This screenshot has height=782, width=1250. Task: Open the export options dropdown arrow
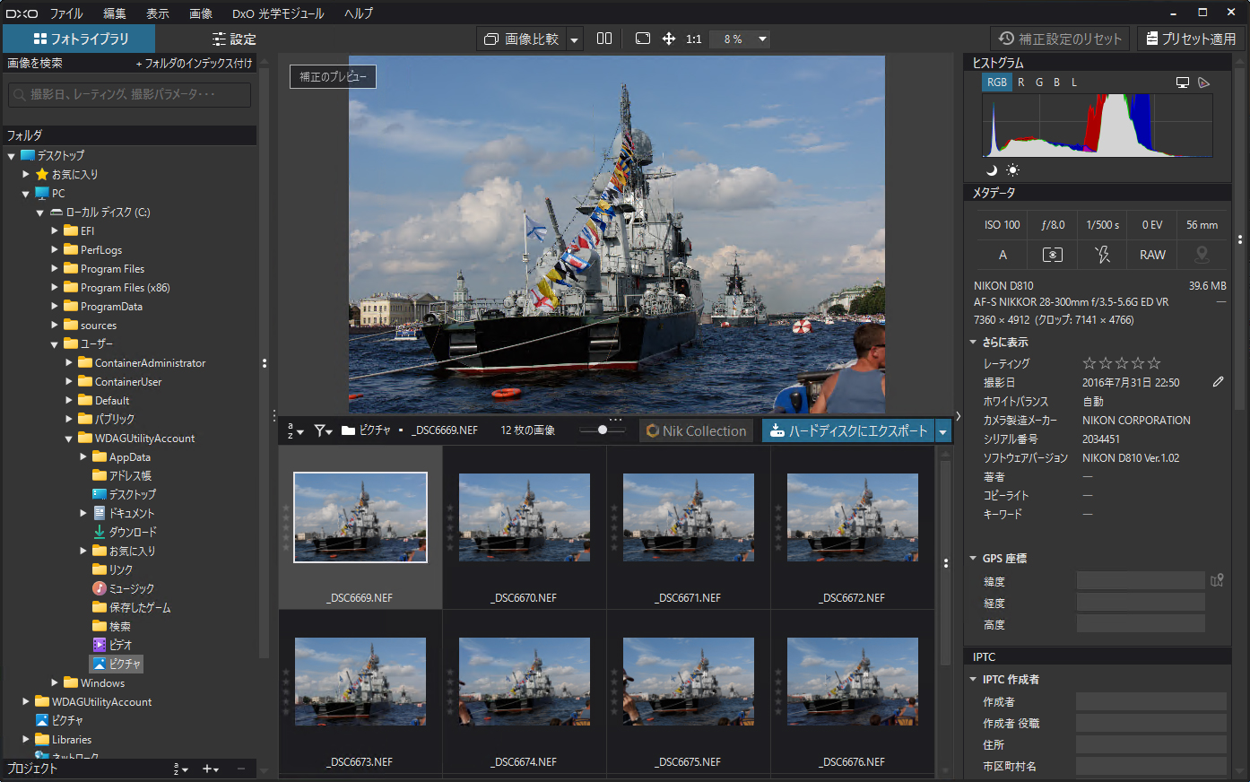pos(942,431)
